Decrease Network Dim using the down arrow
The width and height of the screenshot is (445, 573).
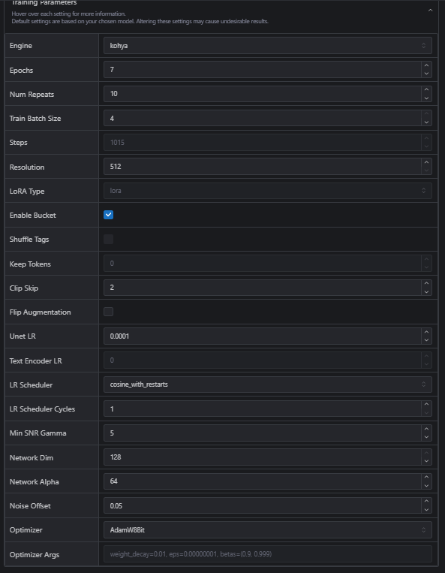(x=426, y=461)
